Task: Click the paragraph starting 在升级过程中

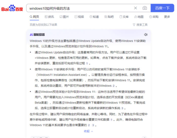Action: click(x=88, y=120)
